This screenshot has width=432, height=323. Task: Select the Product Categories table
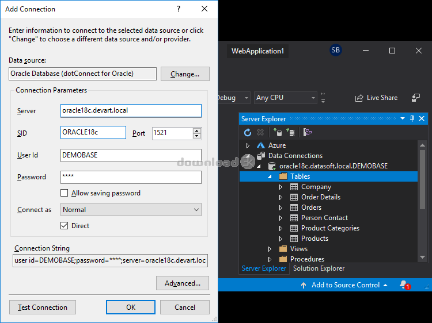click(330, 228)
